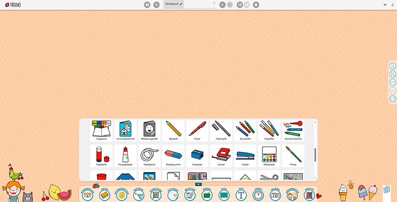This screenshot has height=202, width=397.
Task: Switch to the Ämter category
Action: coord(104,195)
